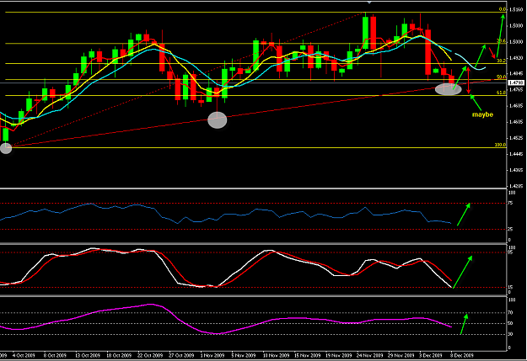The image size is (527, 361).
Task: Click the 23.6 Fibonacci level label
Action: (501, 40)
